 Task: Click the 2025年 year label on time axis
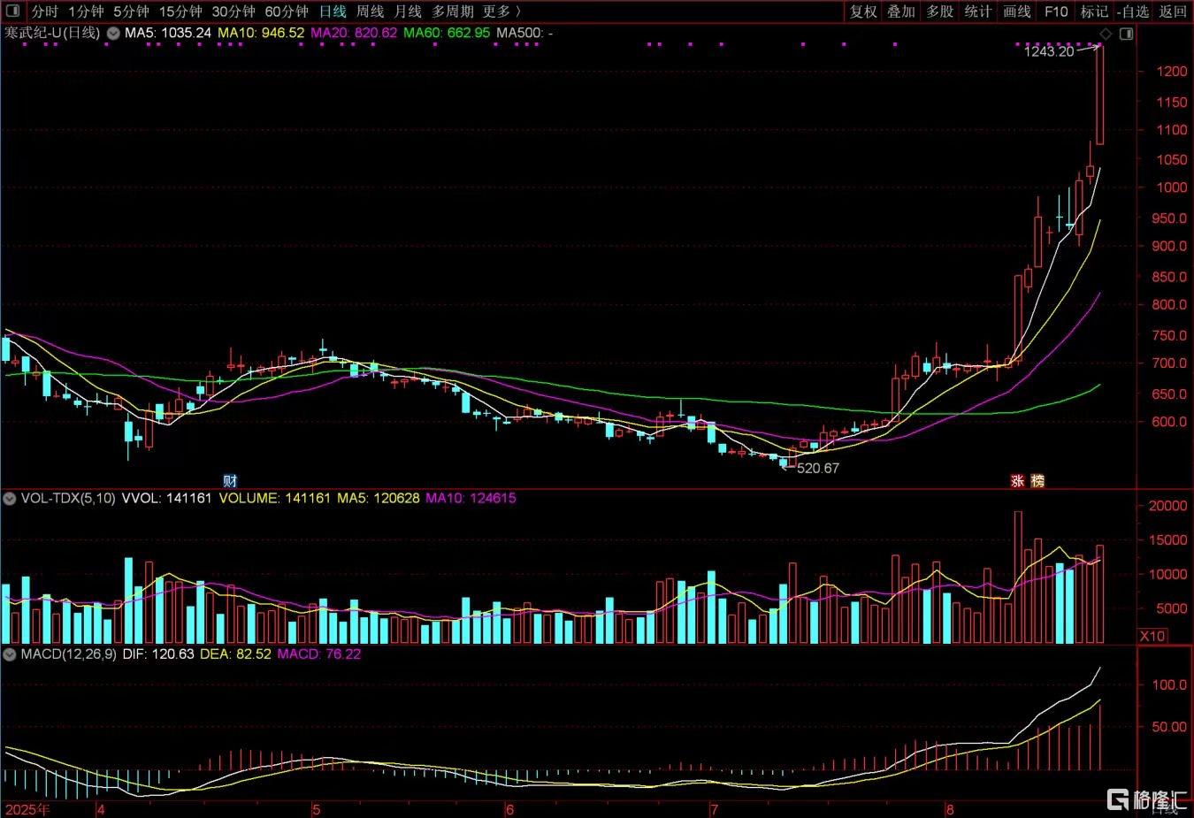pos(28,809)
